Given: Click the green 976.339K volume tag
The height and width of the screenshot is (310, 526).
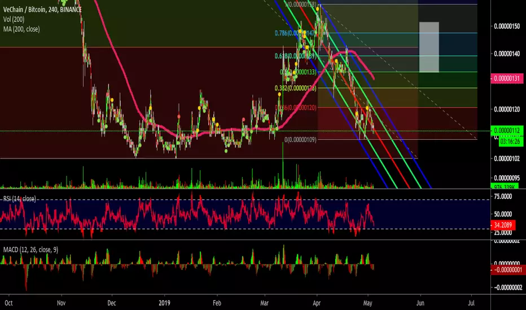Looking at the screenshot, I should coord(505,187).
